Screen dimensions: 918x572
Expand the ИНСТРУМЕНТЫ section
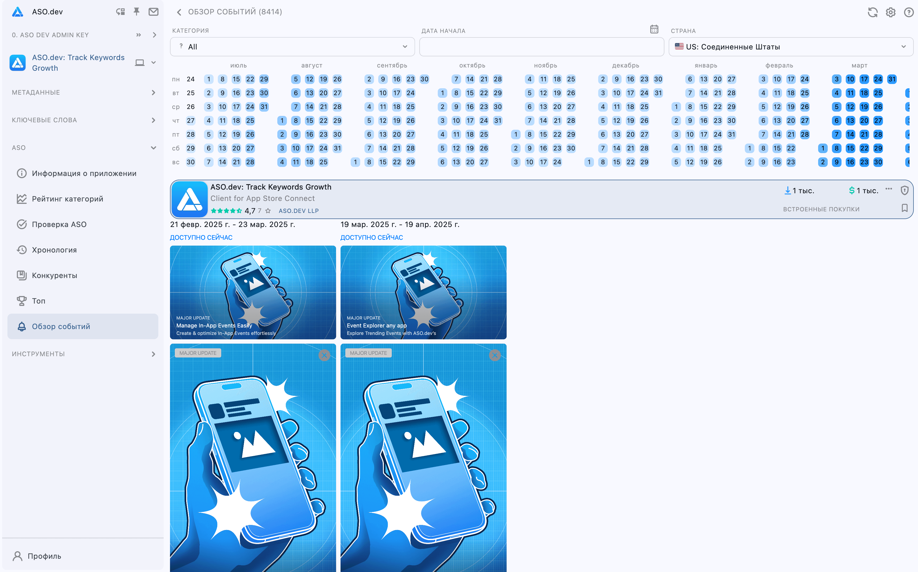click(154, 354)
